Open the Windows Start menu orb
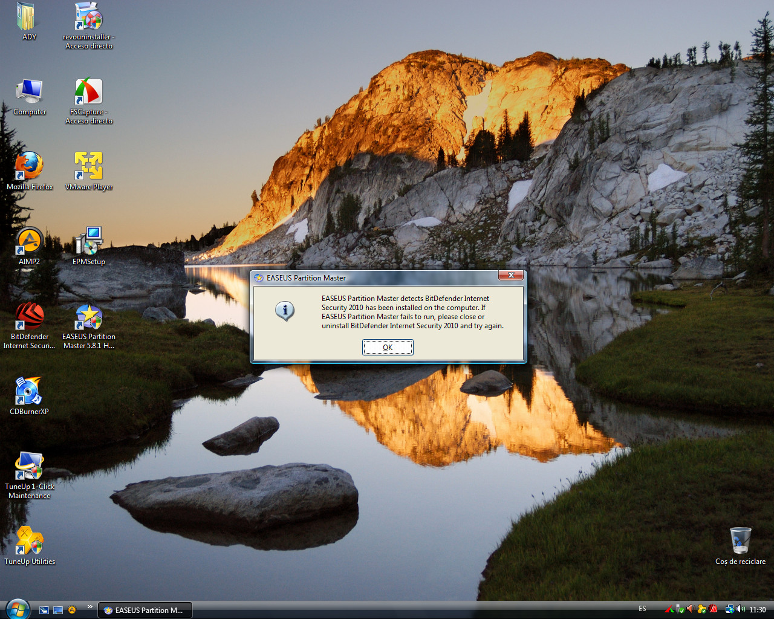Image resolution: width=774 pixels, height=619 pixels. 17,609
